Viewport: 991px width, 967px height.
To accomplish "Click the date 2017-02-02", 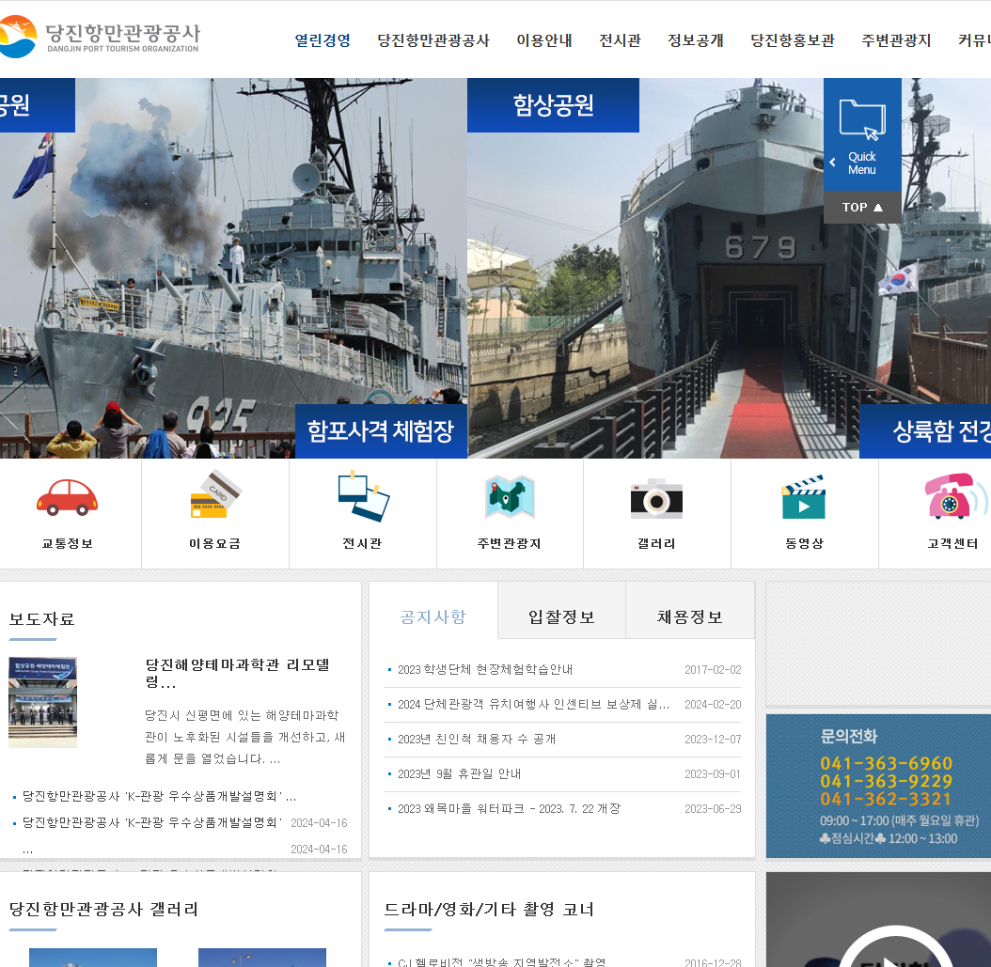I will (x=713, y=669).
